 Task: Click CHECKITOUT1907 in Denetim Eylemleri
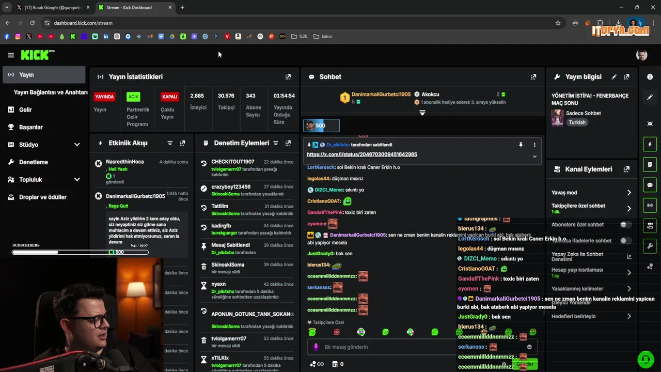pos(233,162)
